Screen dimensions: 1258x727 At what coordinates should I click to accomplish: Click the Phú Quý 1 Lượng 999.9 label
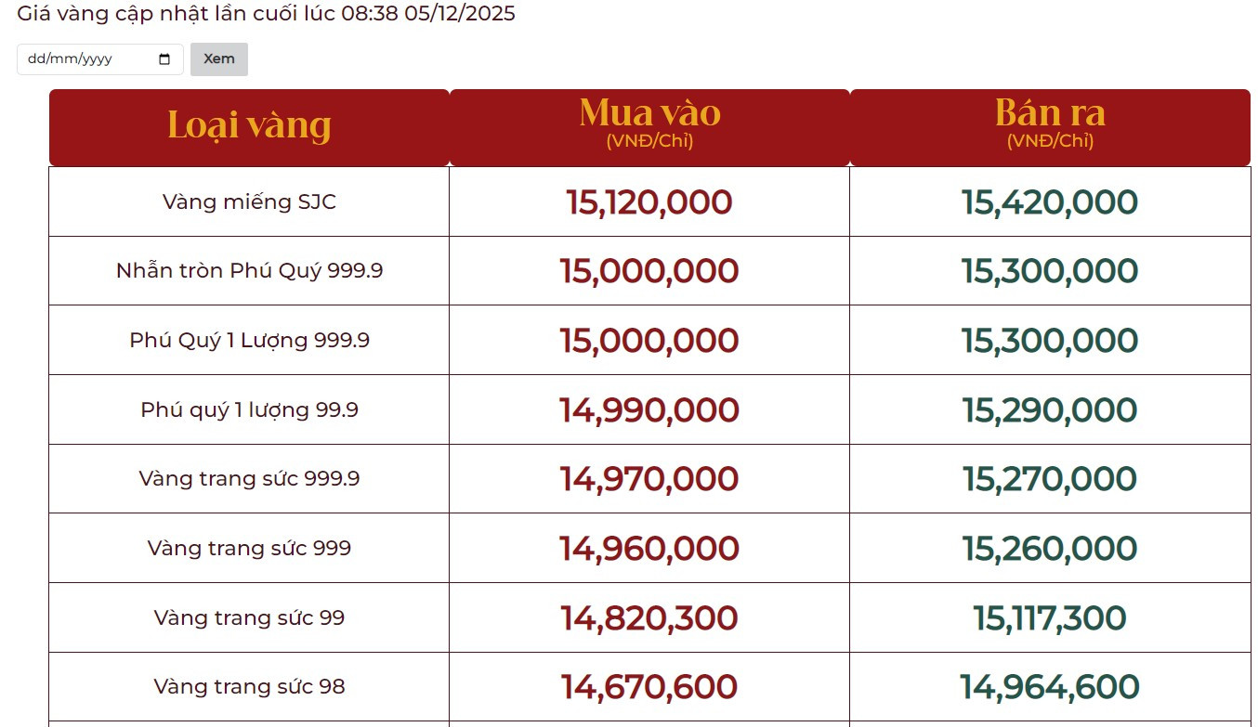click(x=249, y=340)
